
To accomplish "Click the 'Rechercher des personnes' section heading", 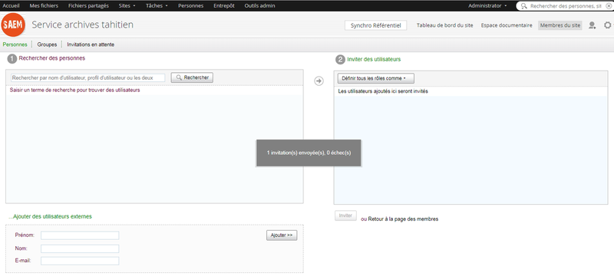I will (x=52, y=58).
